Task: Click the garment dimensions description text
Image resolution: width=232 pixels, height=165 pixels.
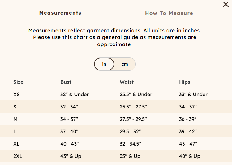Action: coord(115,37)
